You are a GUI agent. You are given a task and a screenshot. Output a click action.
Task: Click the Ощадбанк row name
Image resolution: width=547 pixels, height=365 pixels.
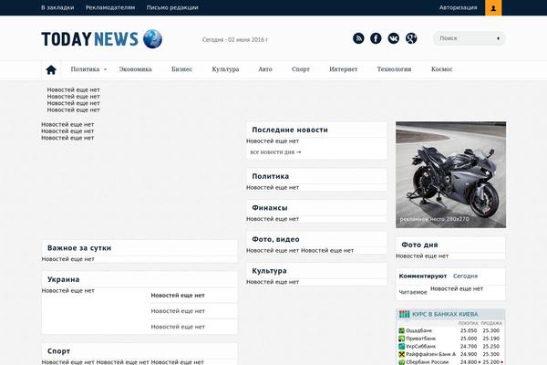419,330
